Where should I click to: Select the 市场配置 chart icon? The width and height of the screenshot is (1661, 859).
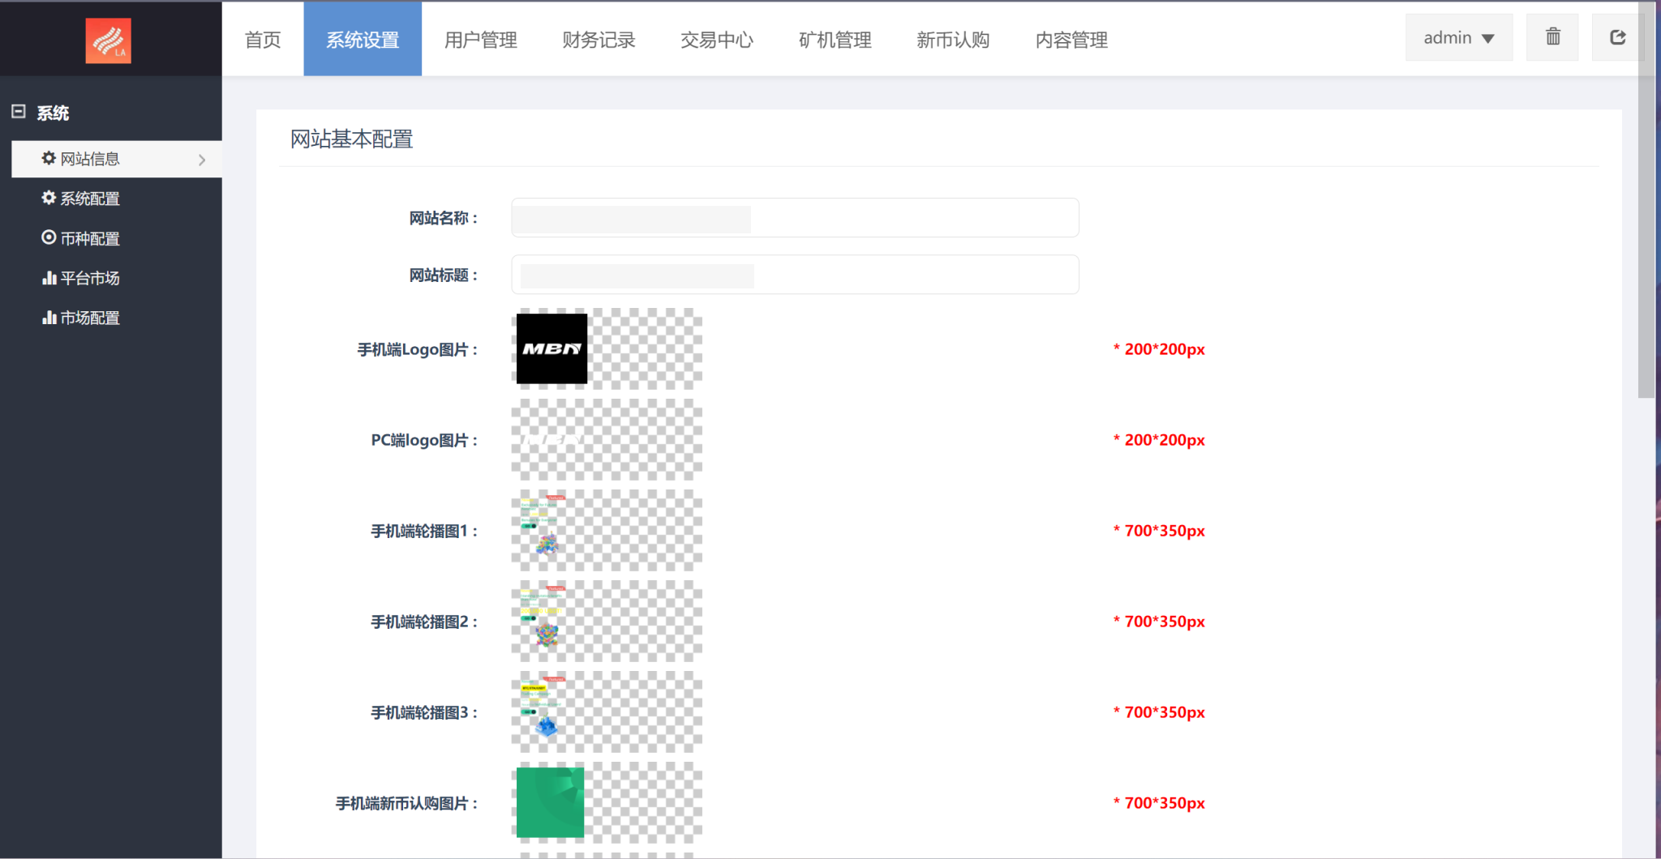pos(48,318)
